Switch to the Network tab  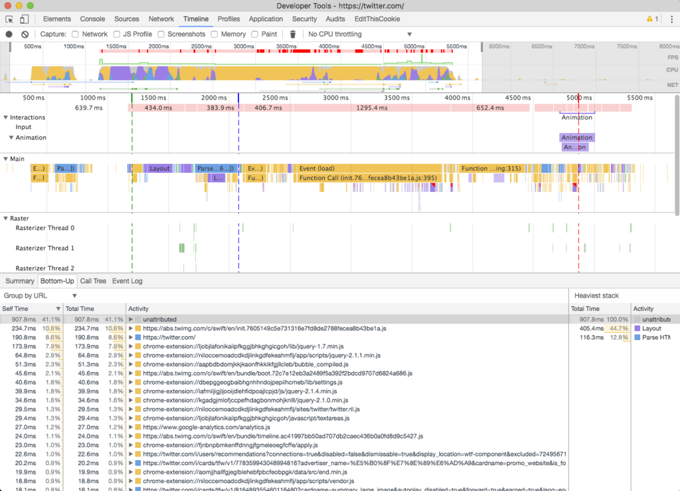(x=161, y=19)
